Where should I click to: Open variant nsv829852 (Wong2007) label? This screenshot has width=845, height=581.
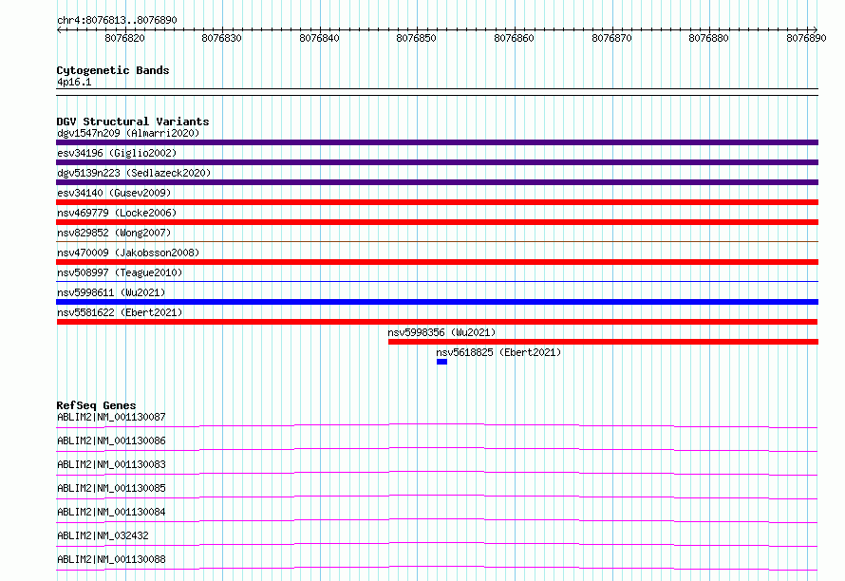point(114,233)
